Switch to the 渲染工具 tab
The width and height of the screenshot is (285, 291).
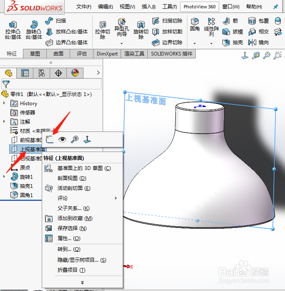[134, 54]
